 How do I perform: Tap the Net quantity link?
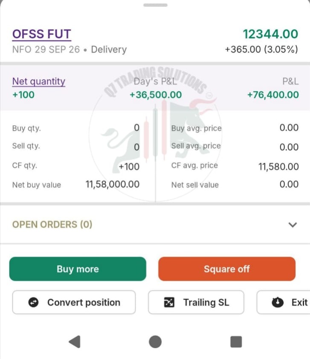39,81
